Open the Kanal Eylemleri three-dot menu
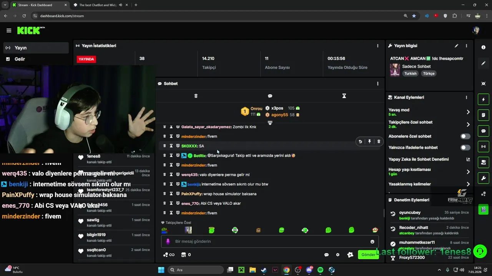The width and height of the screenshot is (492, 276). point(466,97)
